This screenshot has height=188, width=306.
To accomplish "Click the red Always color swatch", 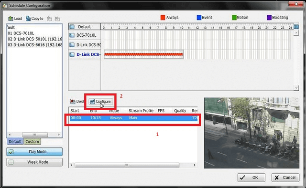I will coord(163,18).
